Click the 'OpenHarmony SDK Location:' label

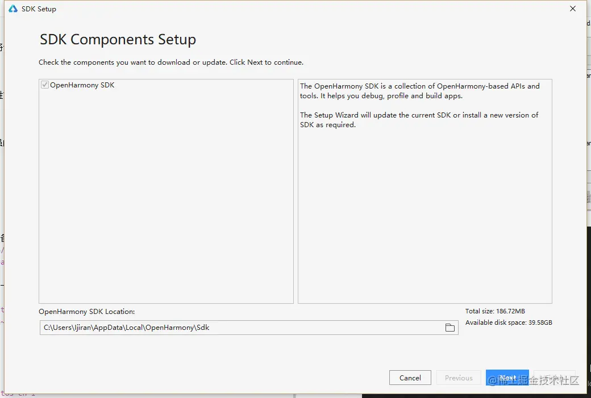coord(87,311)
